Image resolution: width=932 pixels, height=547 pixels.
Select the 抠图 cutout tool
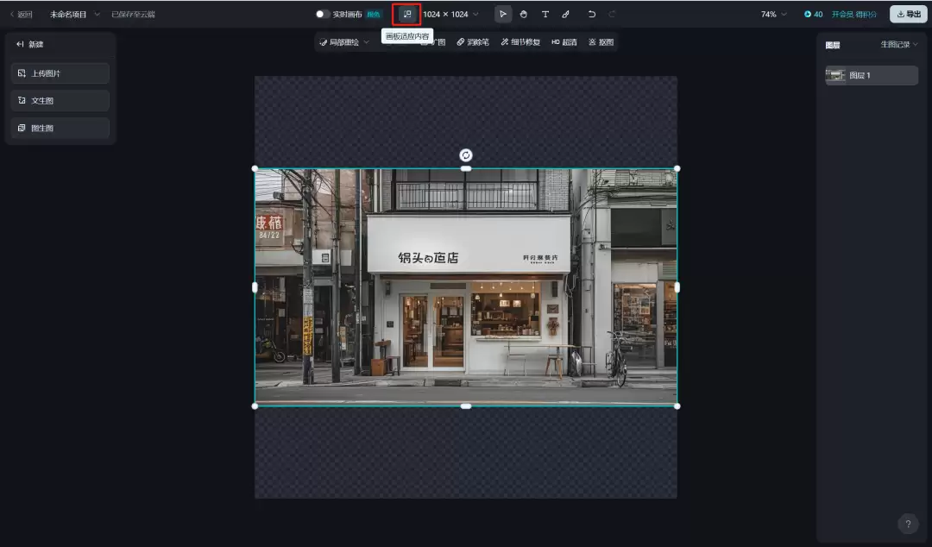point(600,42)
